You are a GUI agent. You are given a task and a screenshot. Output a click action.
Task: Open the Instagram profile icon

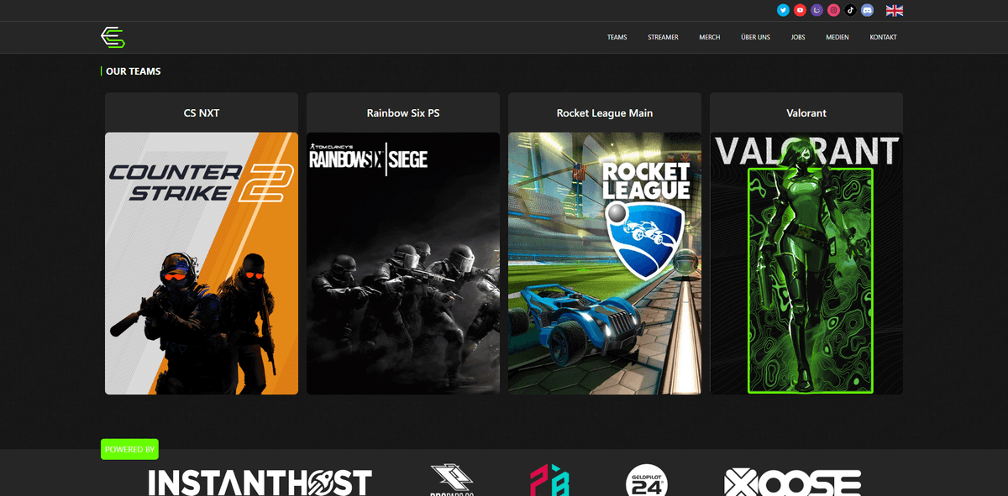pos(833,10)
